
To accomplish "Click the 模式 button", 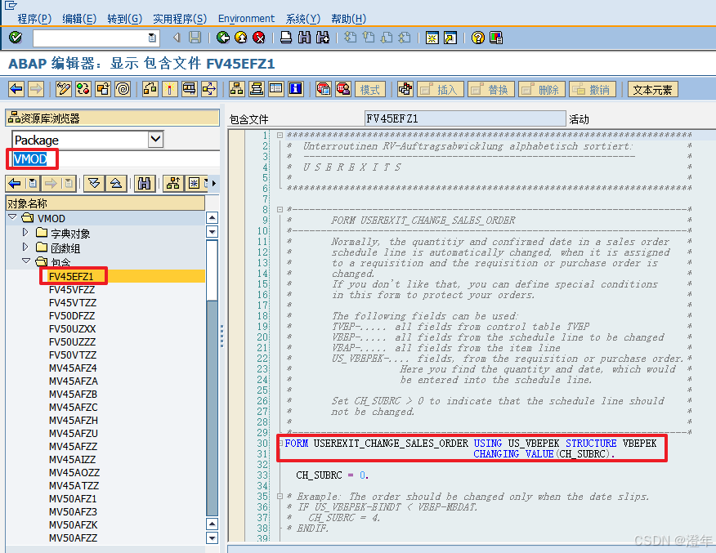I will click(x=370, y=89).
